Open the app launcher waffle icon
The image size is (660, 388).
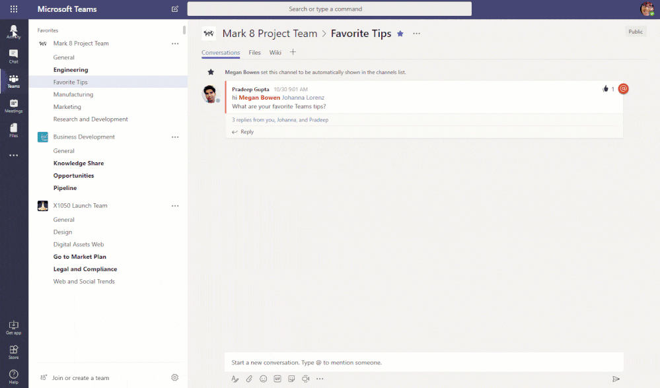(x=14, y=9)
